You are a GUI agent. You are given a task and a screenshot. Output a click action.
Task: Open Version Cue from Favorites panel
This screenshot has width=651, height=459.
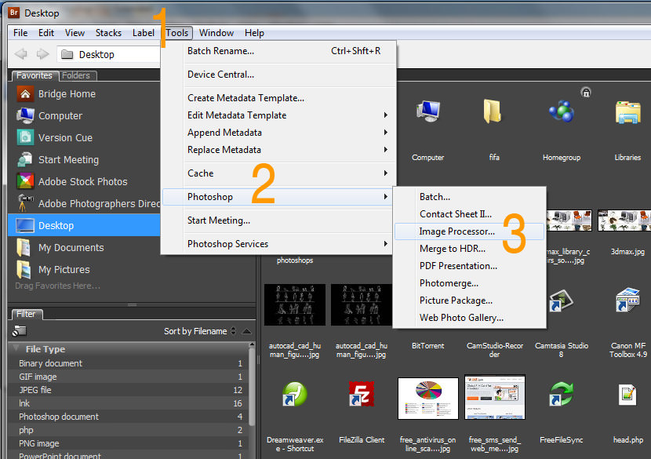tap(65, 138)
